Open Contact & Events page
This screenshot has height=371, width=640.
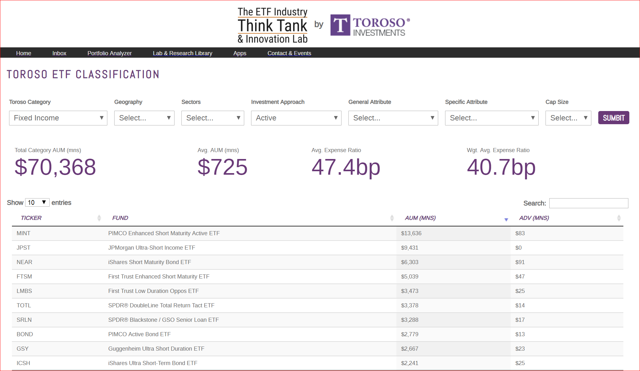coord(289,53)
